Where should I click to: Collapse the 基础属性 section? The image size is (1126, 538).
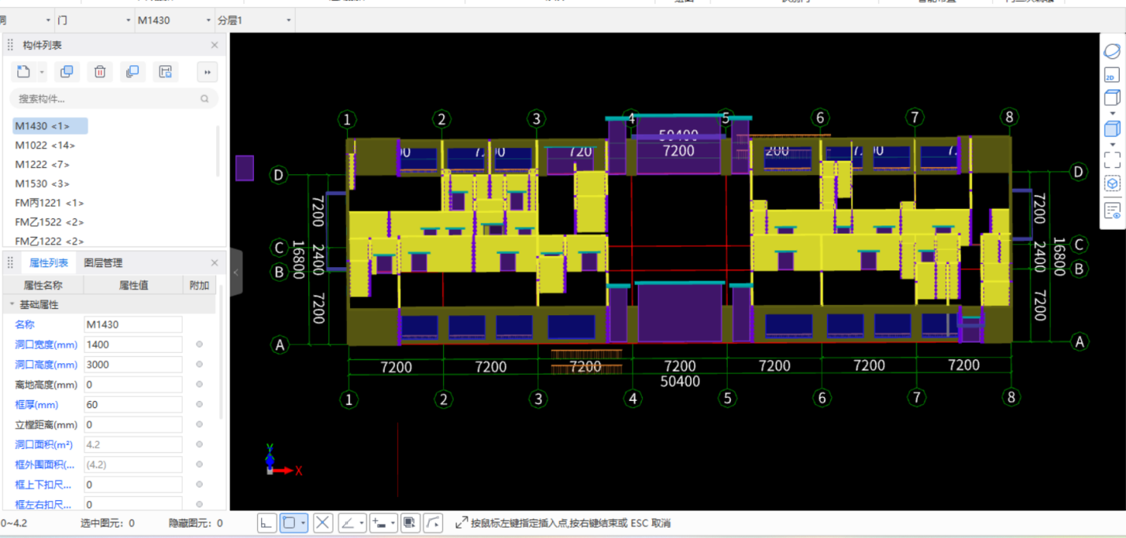[x=12, y=305]
